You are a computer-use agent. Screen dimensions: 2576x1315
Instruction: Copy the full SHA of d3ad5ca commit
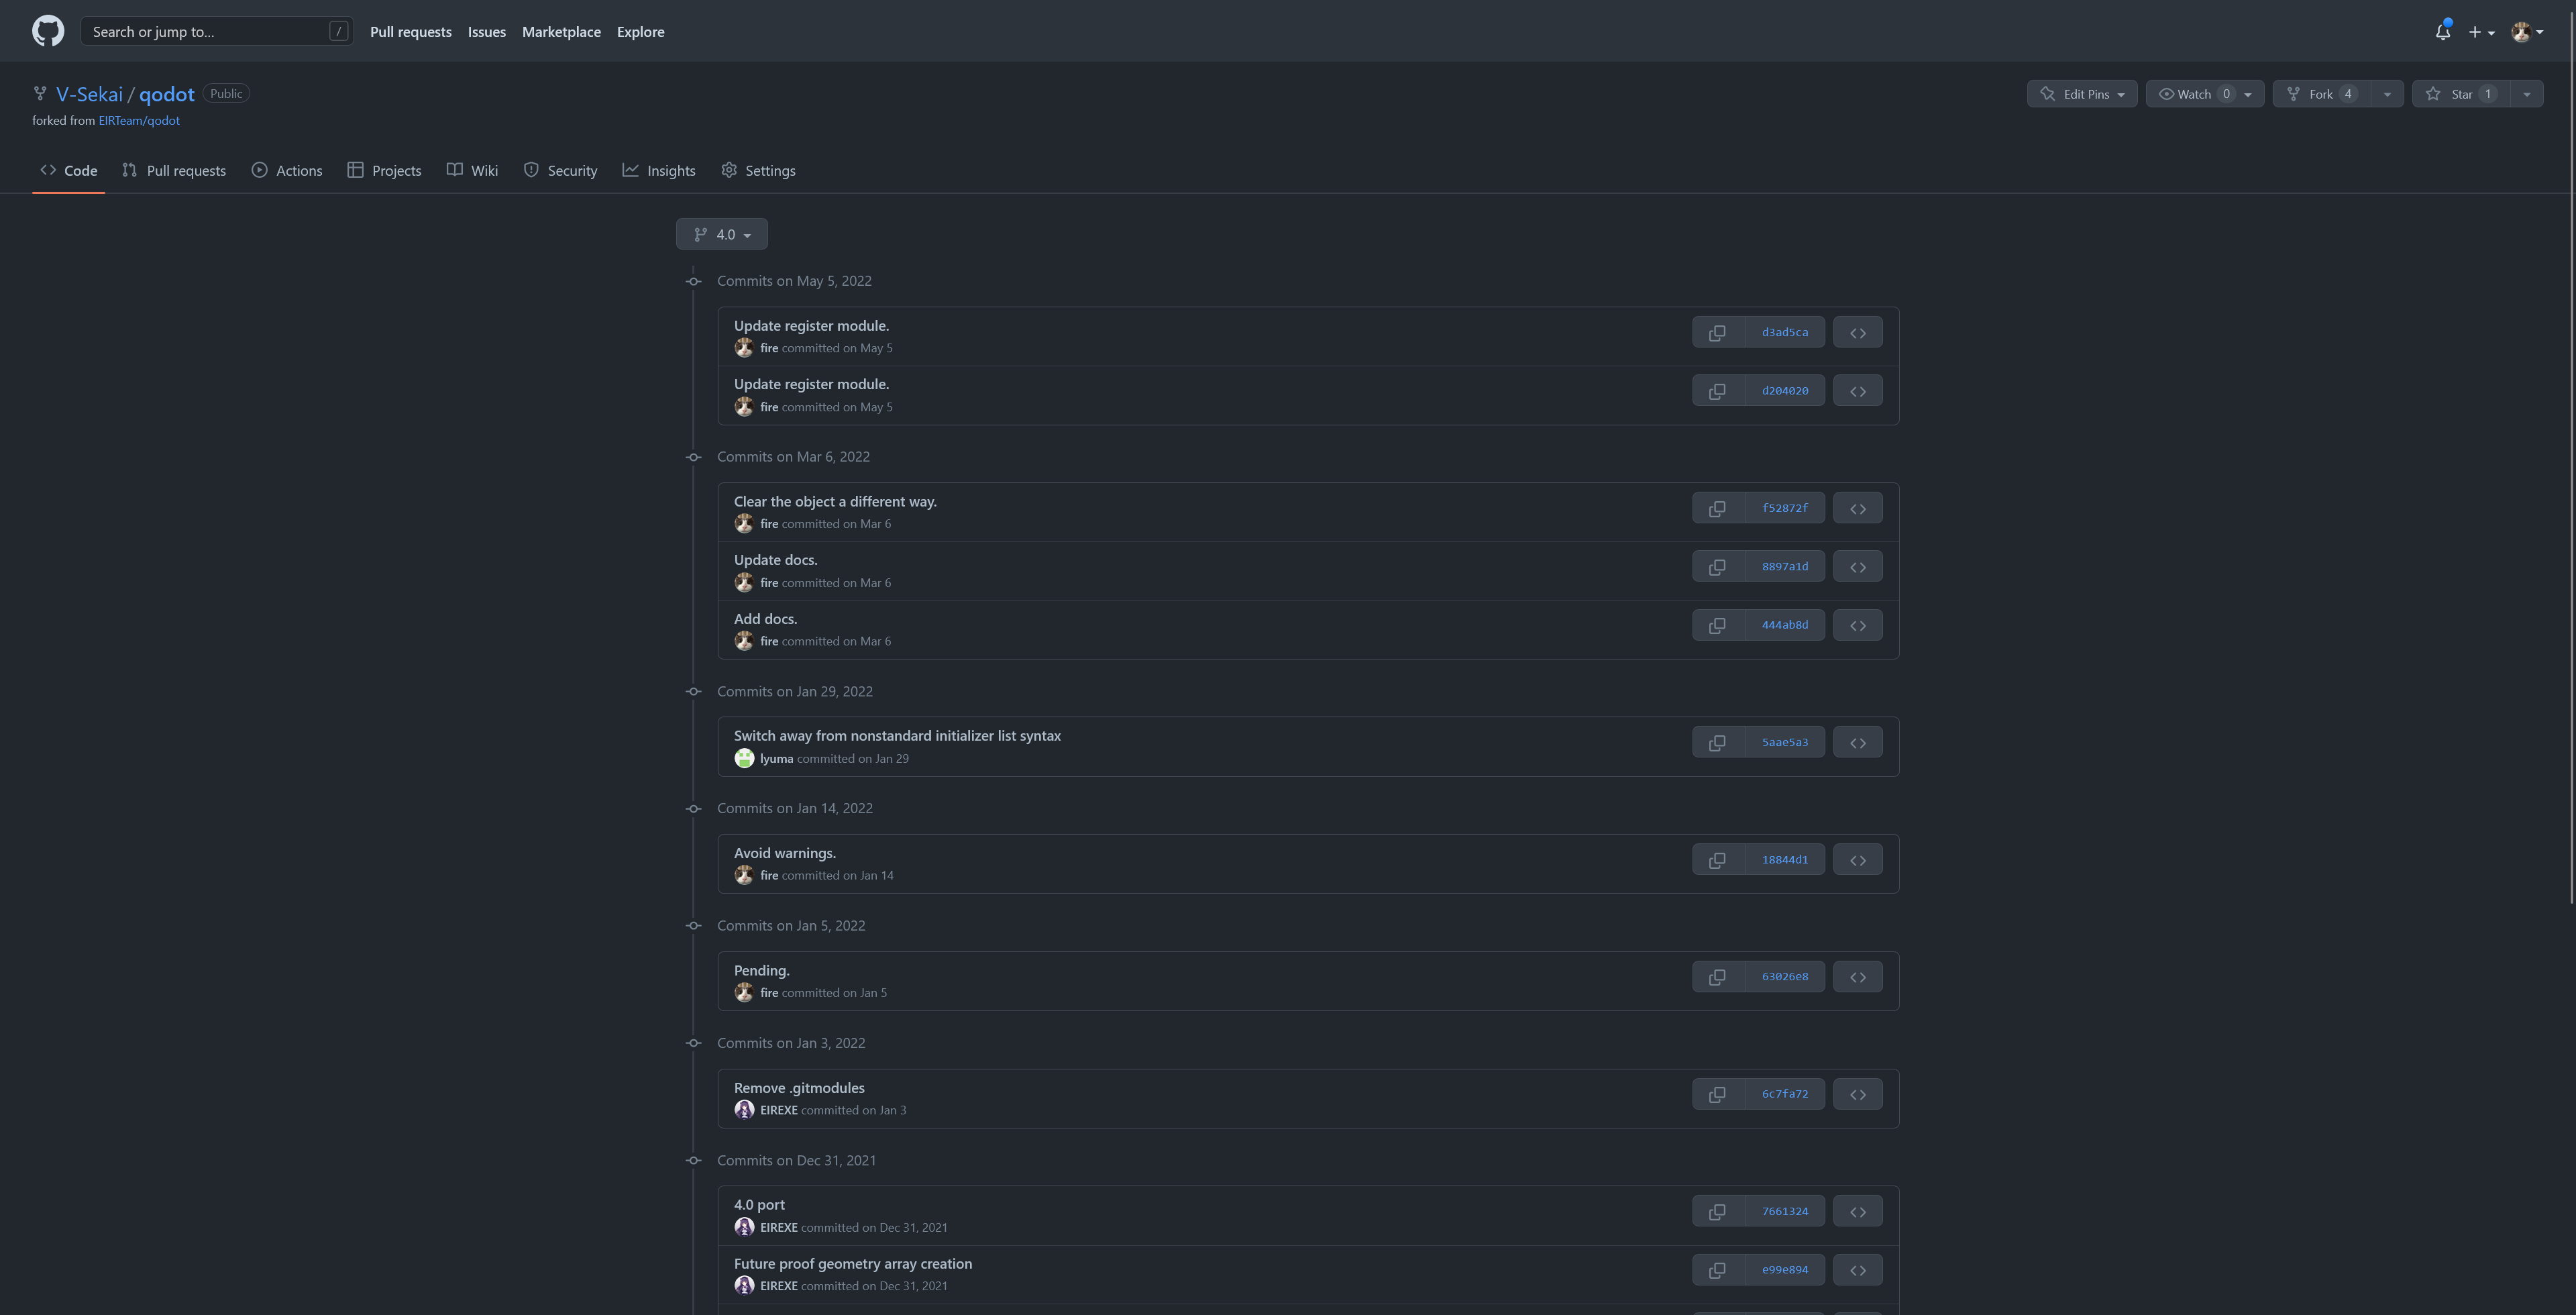click(x=1717, y=331)
